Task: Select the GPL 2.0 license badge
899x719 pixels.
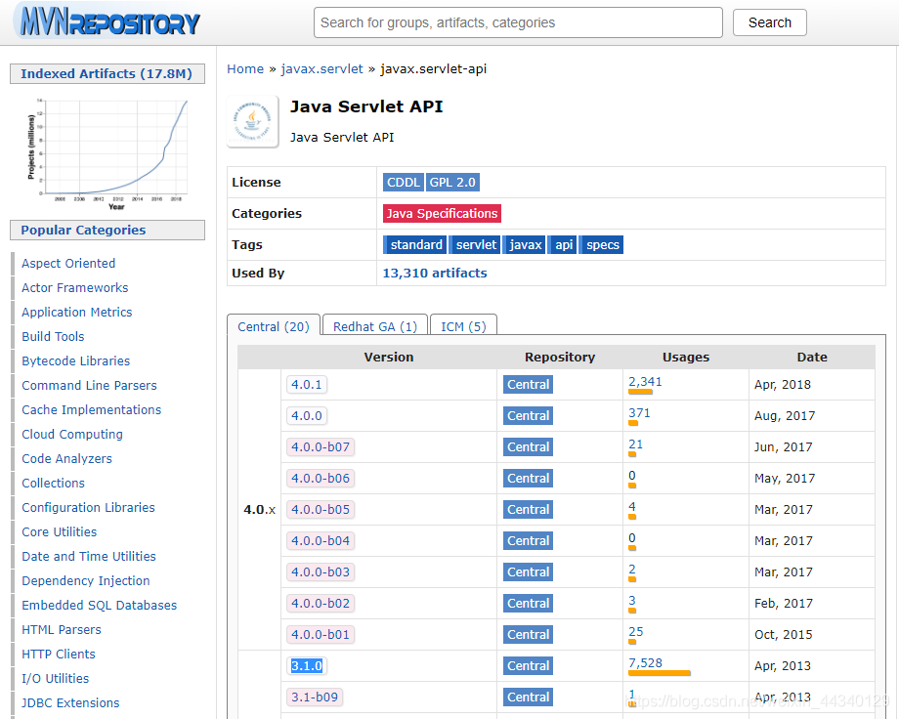Action: pyautogui.click(x=452, y=183)
